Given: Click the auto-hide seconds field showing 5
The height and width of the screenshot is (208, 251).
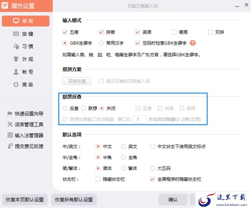Looking at the screenshot, I should [140, 119].
